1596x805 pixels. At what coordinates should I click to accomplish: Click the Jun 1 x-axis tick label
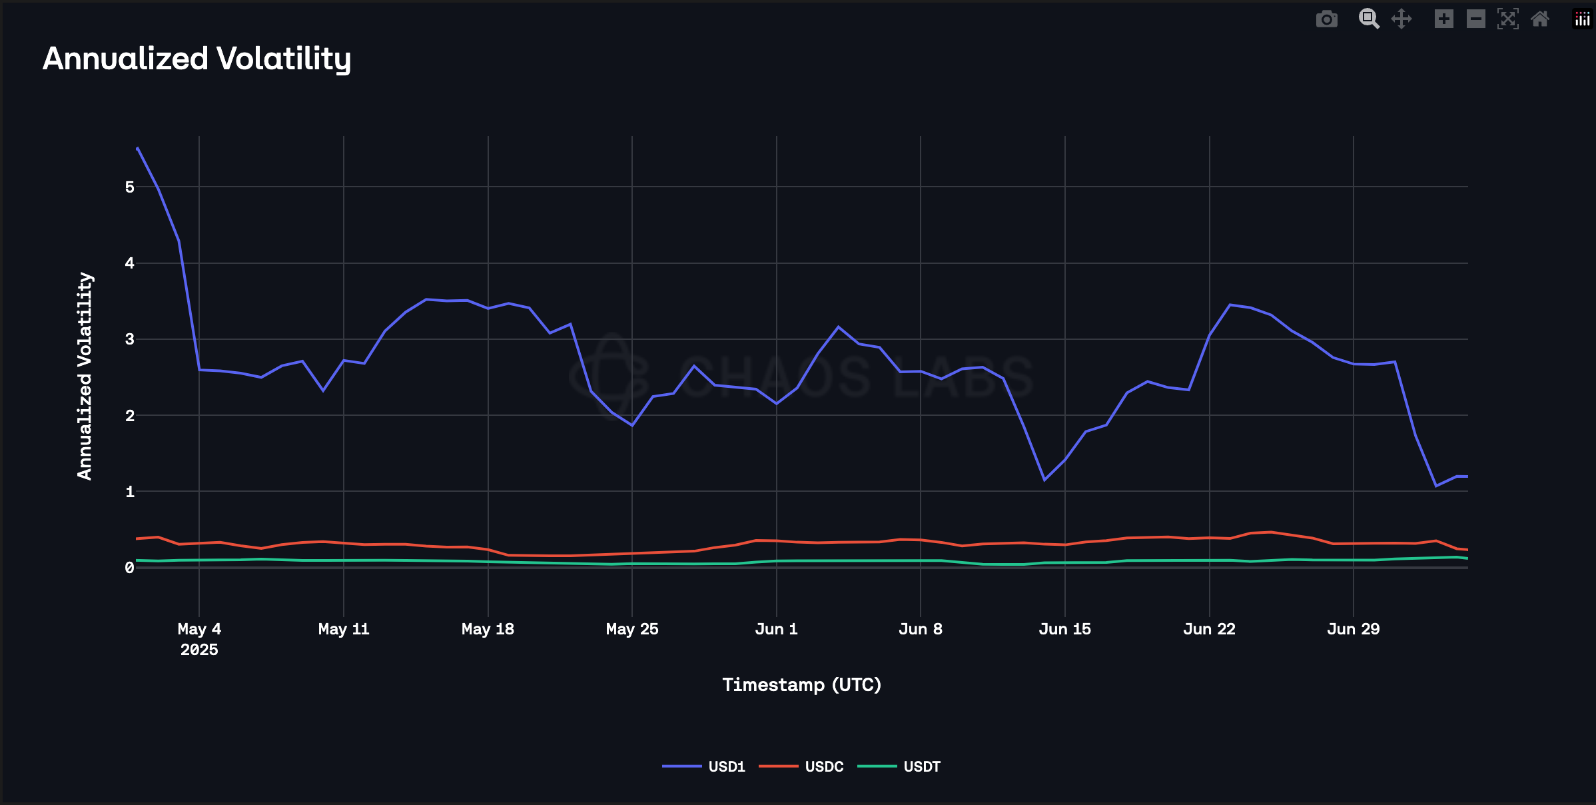pos(776,629)
